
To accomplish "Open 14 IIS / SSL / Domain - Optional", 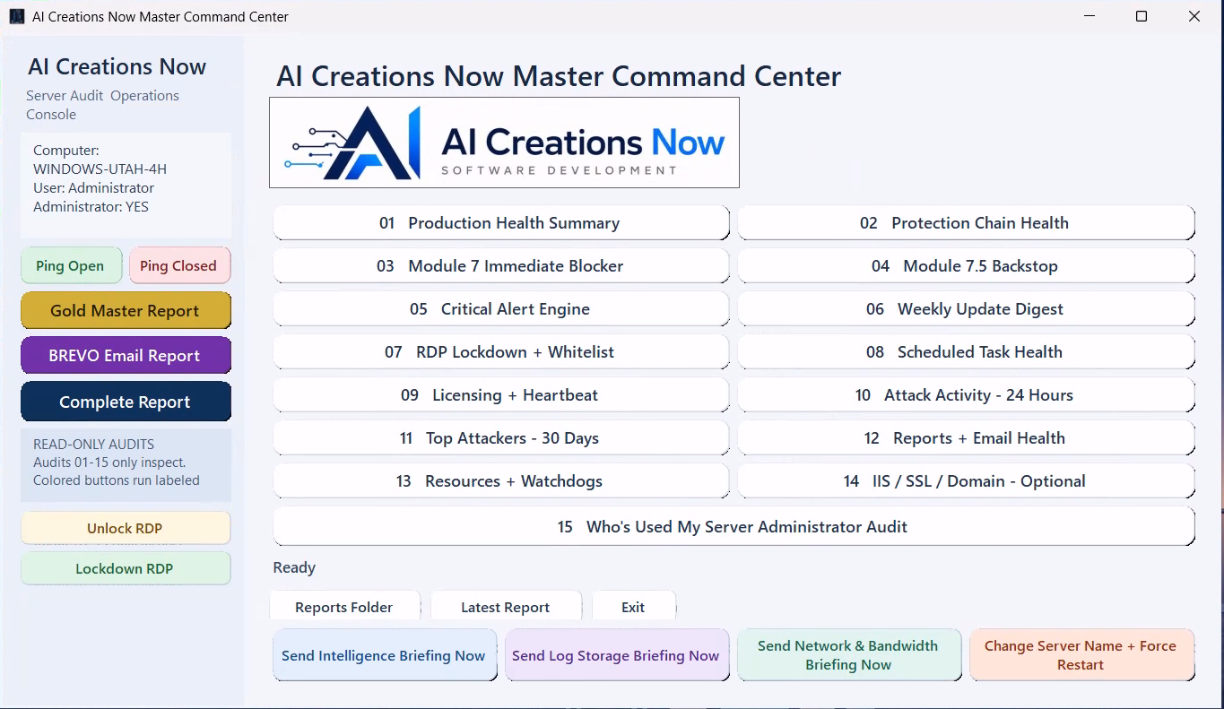I will 966,481.
